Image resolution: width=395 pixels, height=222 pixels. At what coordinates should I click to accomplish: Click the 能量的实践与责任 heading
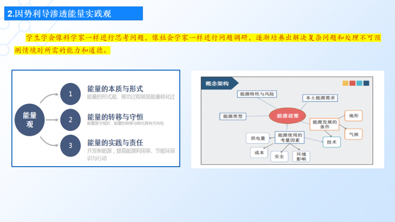(115, 143)
